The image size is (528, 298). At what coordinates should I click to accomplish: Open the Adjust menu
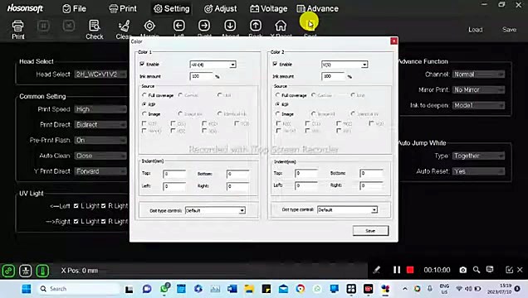[x=220, y=9]
